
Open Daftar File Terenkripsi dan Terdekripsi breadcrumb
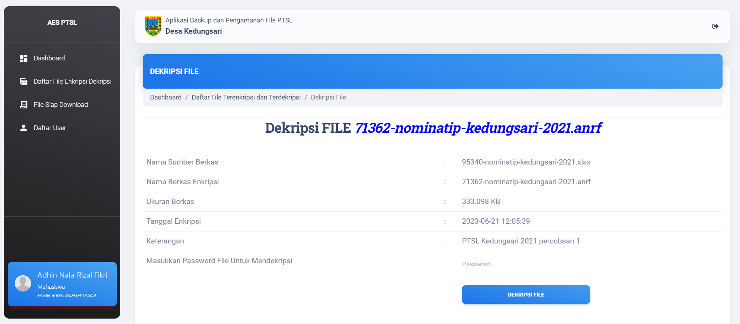[x=246, y=97]
